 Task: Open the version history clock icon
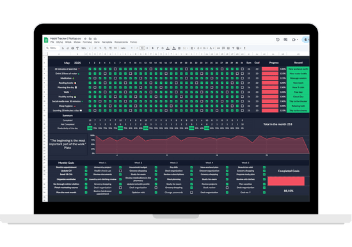[x=278, y=40]
